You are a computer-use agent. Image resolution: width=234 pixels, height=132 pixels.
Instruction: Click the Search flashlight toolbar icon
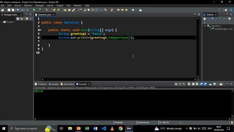pos(73,10)
